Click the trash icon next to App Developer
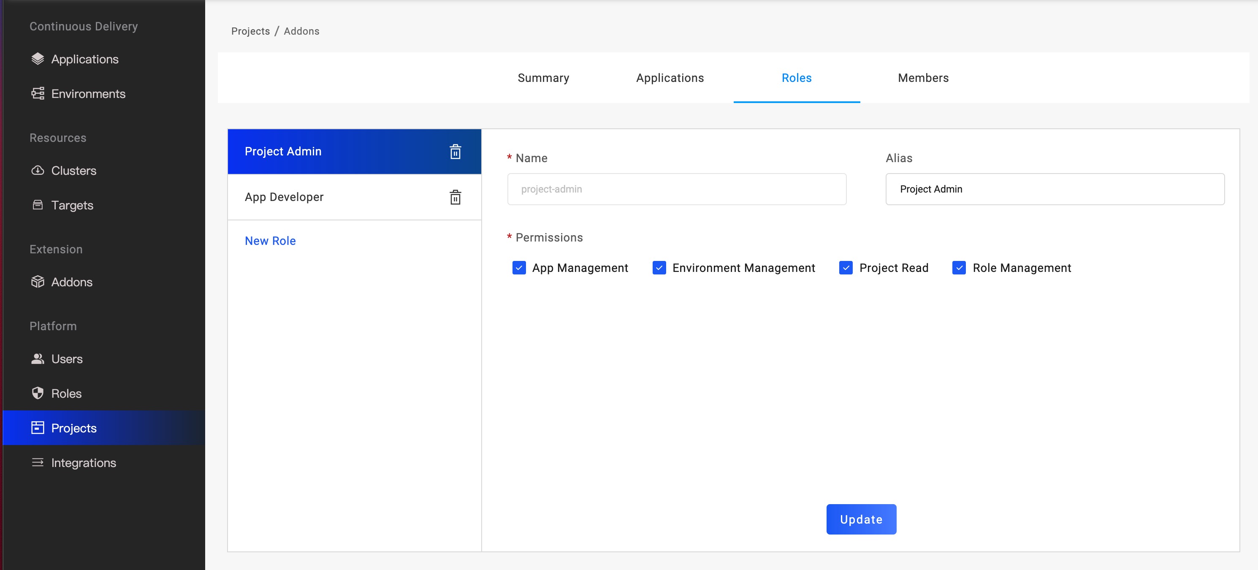Screen dimensions: 1258x570 [x=455, y=197]
